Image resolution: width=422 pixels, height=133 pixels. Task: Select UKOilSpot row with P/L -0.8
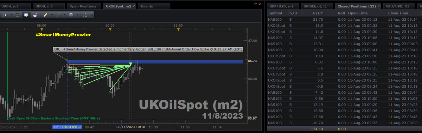pyautogui.click(x=344, y=86)
